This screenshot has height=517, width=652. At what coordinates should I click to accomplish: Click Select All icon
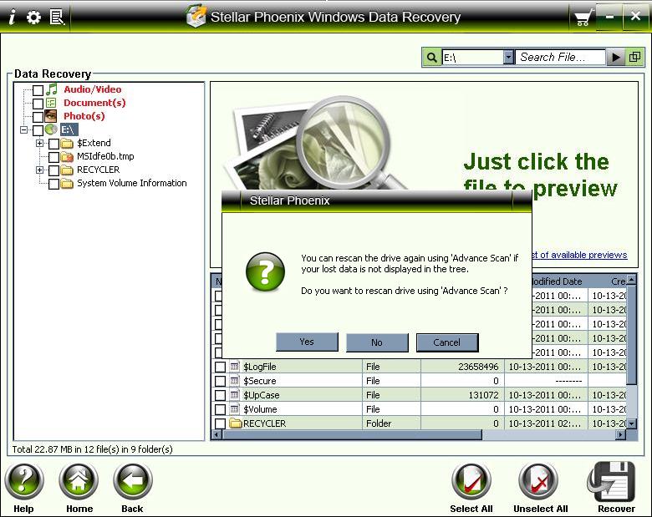click(471, 481)
